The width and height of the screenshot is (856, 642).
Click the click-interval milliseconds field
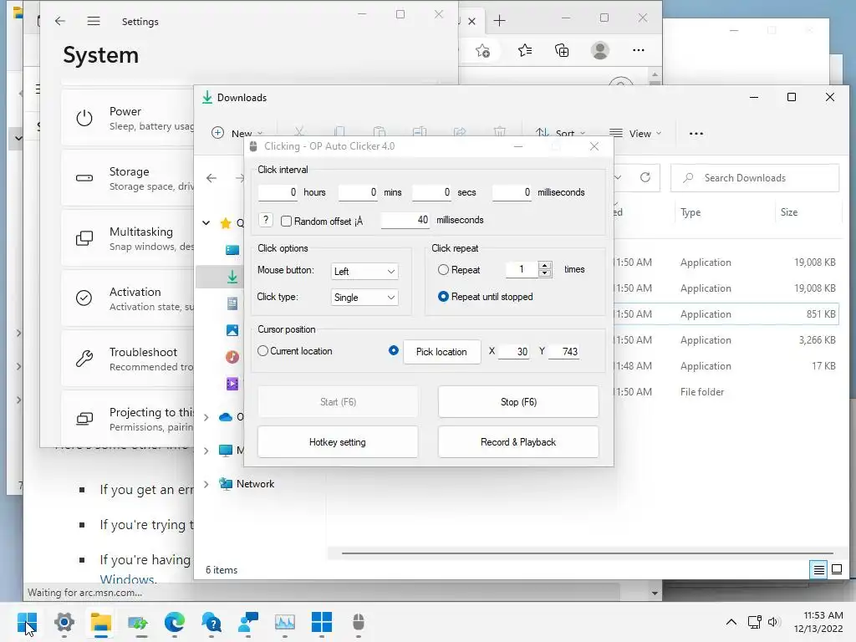pos(512,192)
